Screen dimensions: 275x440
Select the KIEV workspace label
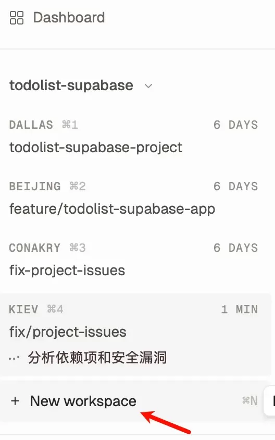click(x=23, y=309)
